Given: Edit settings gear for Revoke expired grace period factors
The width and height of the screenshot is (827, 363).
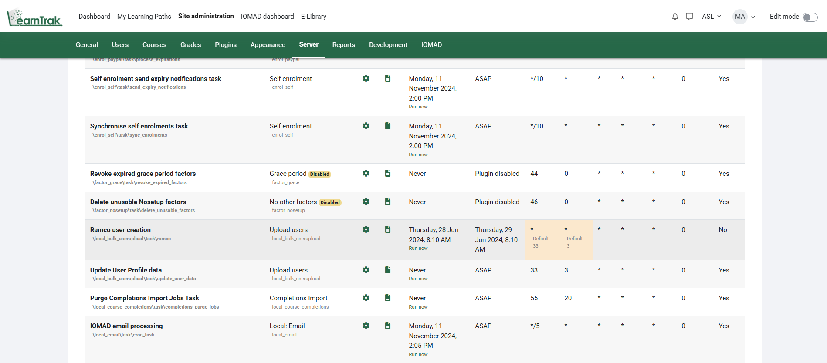Looking at the screenshot, I should [x=366, y=173].
